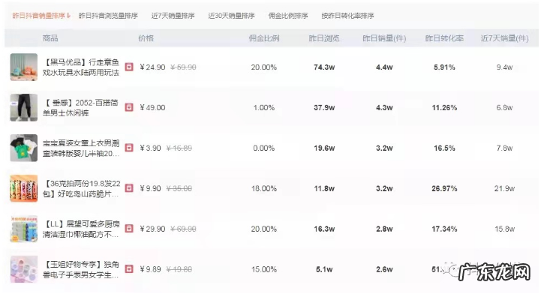
Task: Click yesterday sales value 2.6w
Action: (x=384, y=269)
